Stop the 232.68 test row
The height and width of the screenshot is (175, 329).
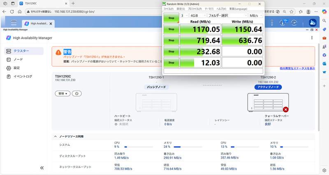[x=171, y=51]
